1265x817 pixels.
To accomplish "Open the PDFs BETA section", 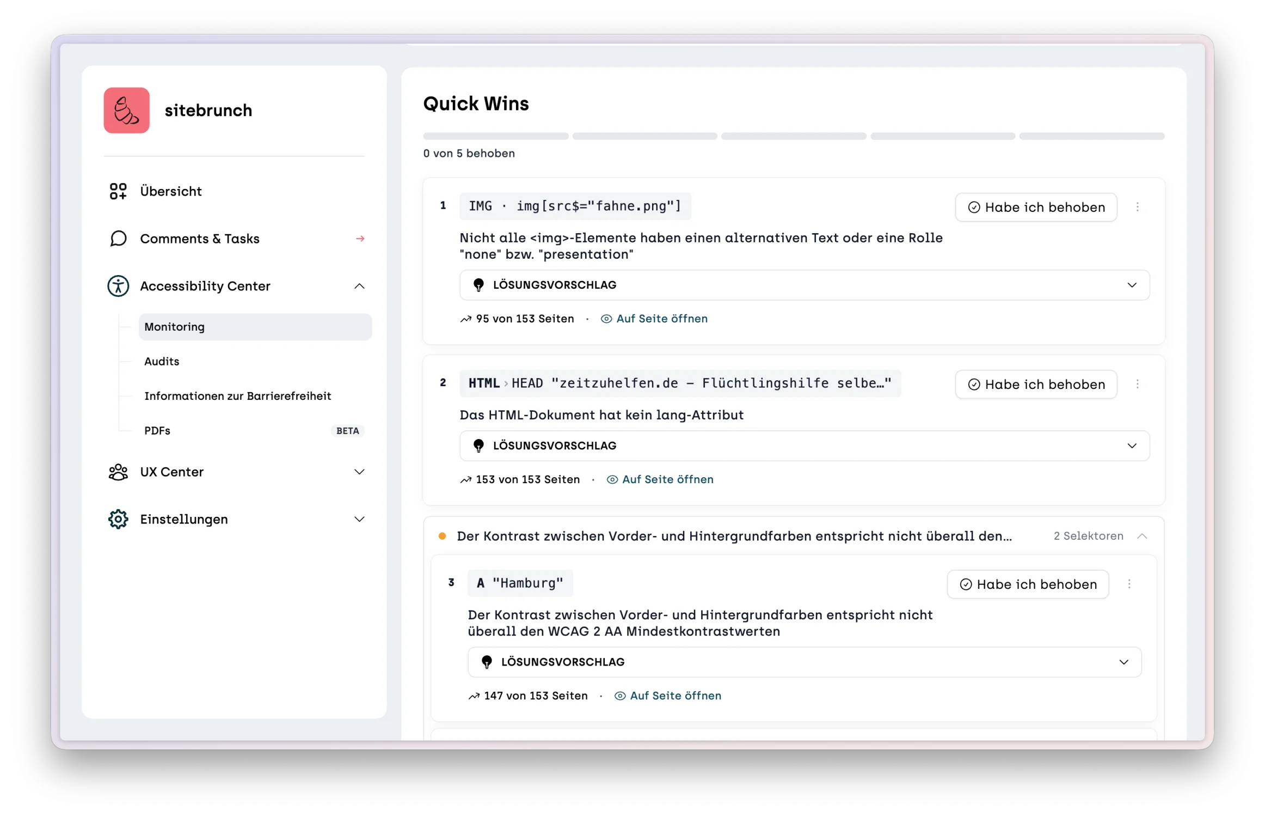I will tap(157, 430).
